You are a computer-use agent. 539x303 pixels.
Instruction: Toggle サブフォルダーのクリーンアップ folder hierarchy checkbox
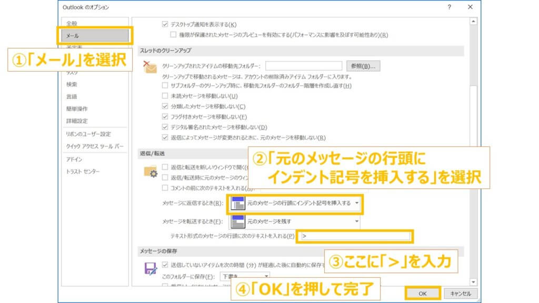pos(165,86)
